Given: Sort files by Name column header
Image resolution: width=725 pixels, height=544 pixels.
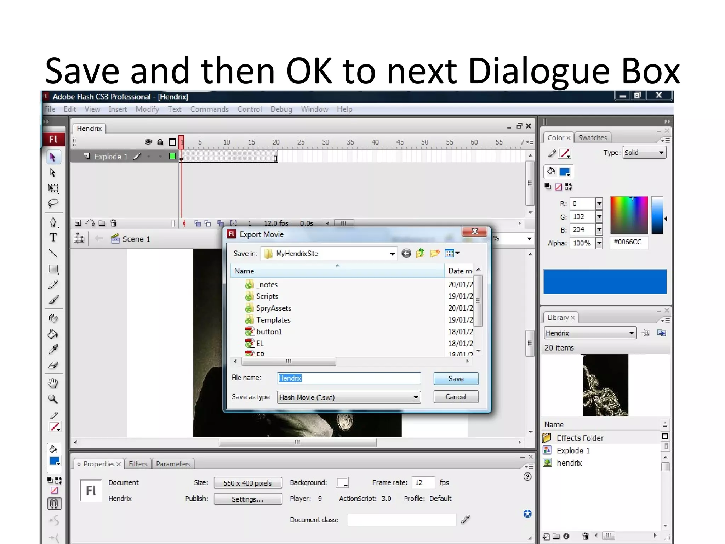Looking at the screenshot, I should click(337, 271).
